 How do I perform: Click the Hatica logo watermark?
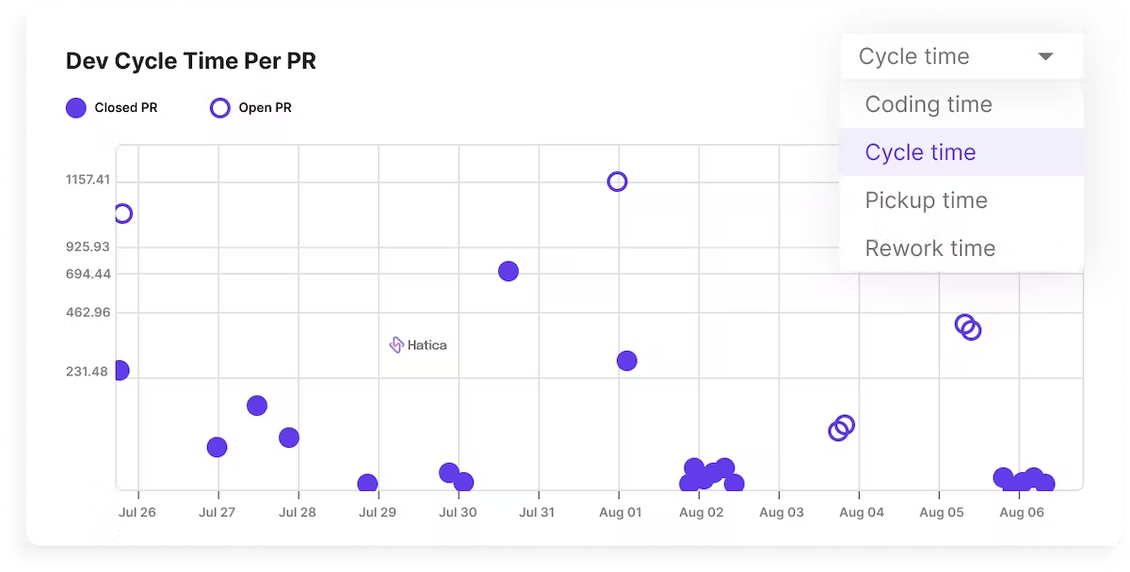point(418,345)
